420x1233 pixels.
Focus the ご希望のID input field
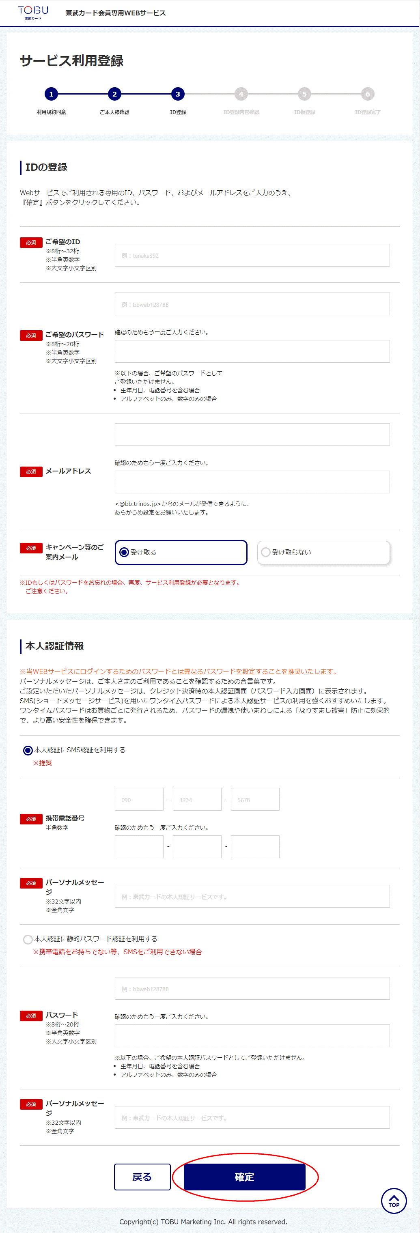(252, 255)
